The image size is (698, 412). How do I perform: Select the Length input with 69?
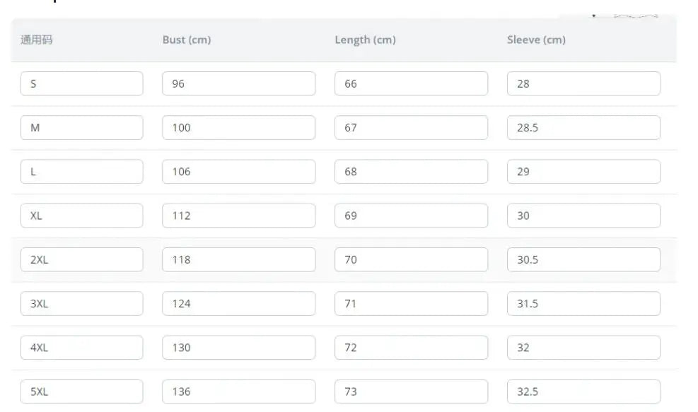pos(411,216)
